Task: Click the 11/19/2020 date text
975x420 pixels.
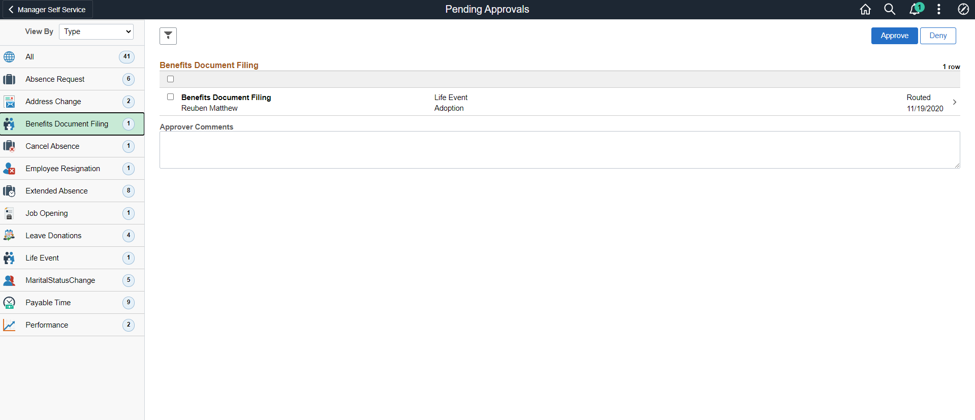Action: (x=925, y=109)
